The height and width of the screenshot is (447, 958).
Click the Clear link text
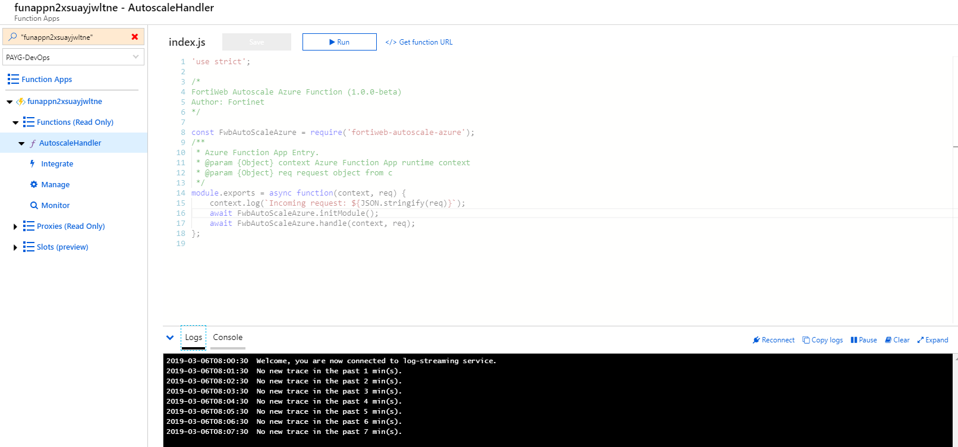coord(902,340)
